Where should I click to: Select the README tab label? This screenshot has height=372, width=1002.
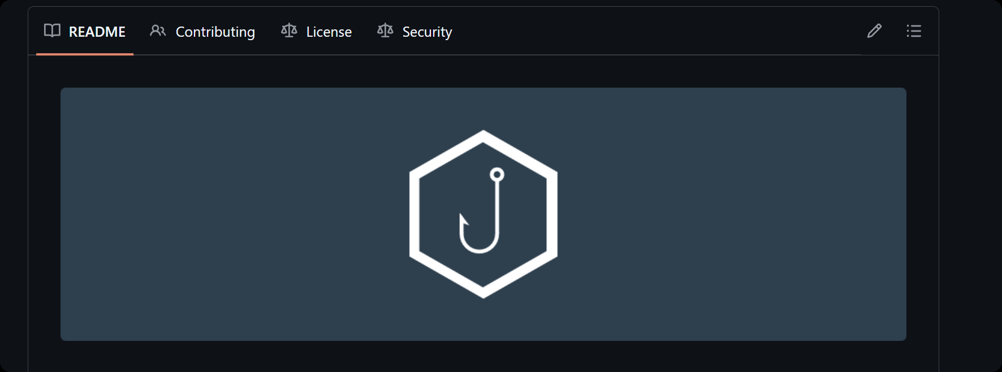pyautogui.click(x=97, y=32)
